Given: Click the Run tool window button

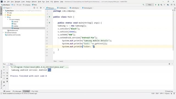Looking at the screenshot, I should 26,91.
